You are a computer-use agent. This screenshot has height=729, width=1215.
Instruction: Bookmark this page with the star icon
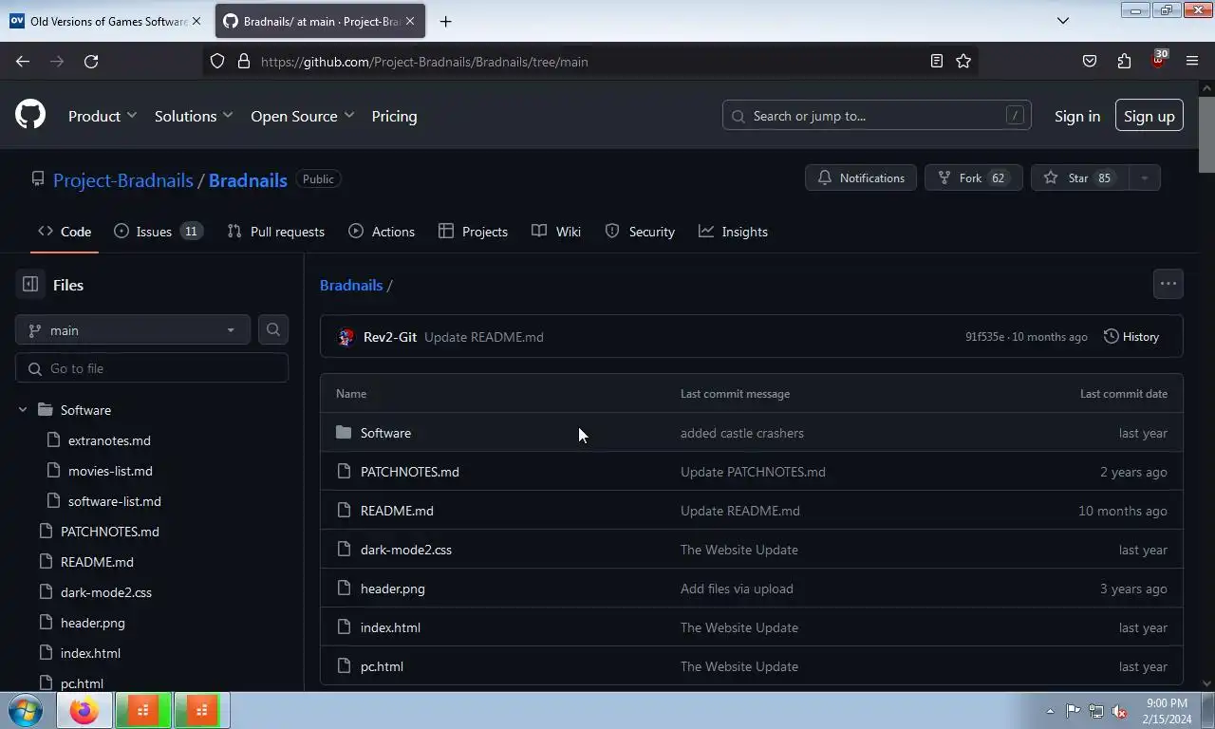coord(963,62)
